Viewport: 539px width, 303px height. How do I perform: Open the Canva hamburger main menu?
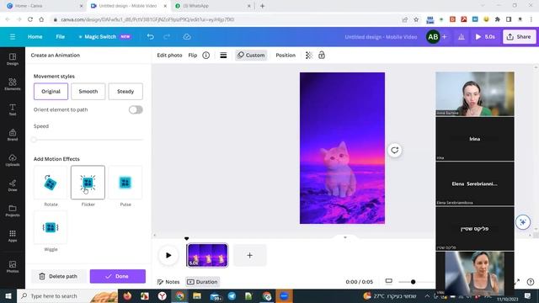click(13, 37)
